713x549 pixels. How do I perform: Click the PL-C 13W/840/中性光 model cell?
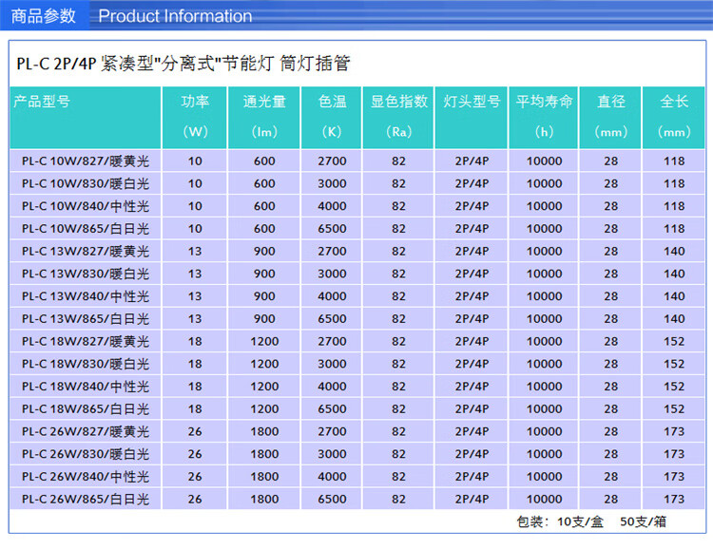(86, 296)
